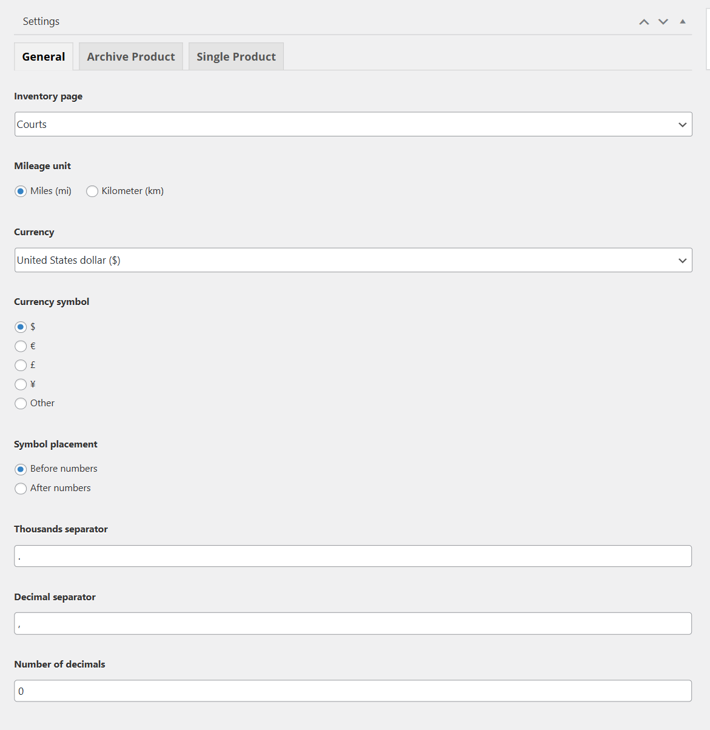Select Kilometer (km) mileage unit
Image resolution: width=710 pixels, height=730 pixels.
(x=92, y=191)
